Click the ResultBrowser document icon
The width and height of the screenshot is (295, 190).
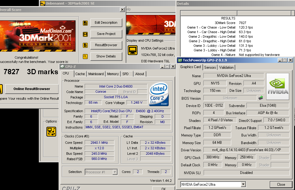click(85, 45)
